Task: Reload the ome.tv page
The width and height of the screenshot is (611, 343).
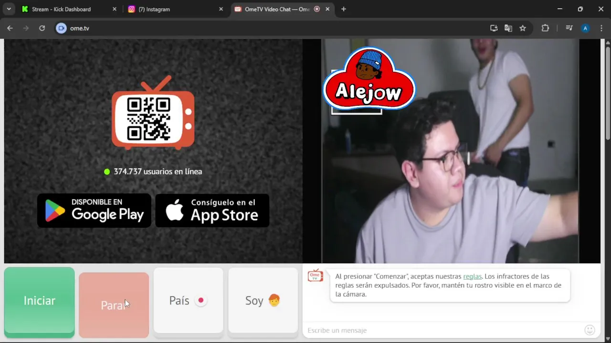Action: [x=42, y=28]
